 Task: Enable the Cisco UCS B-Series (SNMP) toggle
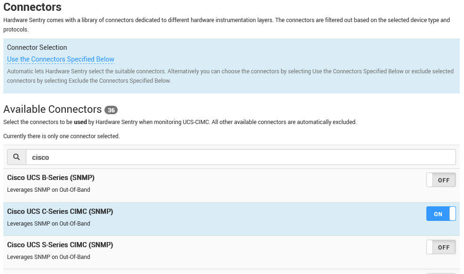(x=440, y=180)
